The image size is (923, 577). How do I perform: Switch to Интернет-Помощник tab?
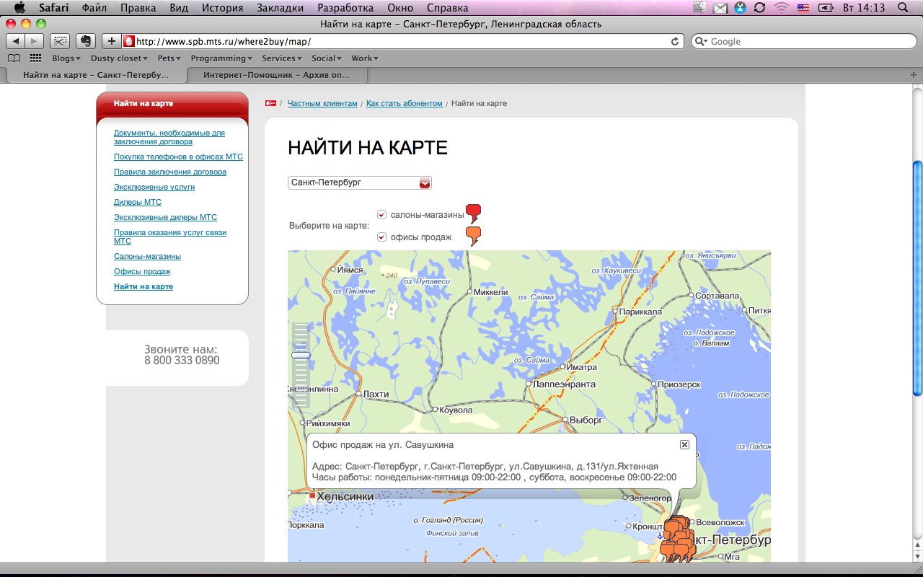pyautogui.click(x=277, y=75)
